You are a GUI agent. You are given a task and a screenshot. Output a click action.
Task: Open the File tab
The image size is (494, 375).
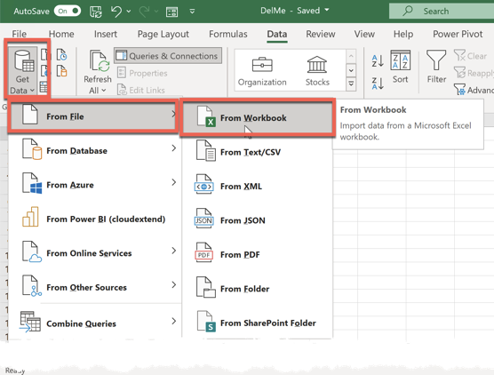tap(20, 34)
